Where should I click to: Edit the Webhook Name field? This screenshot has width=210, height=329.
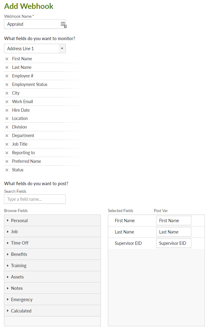tap(35, 24)
